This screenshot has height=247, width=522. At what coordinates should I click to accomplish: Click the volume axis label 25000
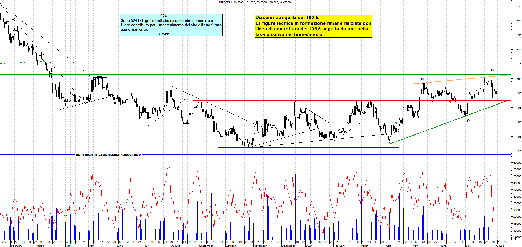pos(517,210)
